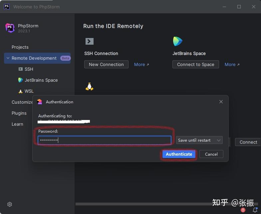This screenshot has width=261, height=214.
Task: Click the 'Authentication' dialog title
Action: (60, 102)
